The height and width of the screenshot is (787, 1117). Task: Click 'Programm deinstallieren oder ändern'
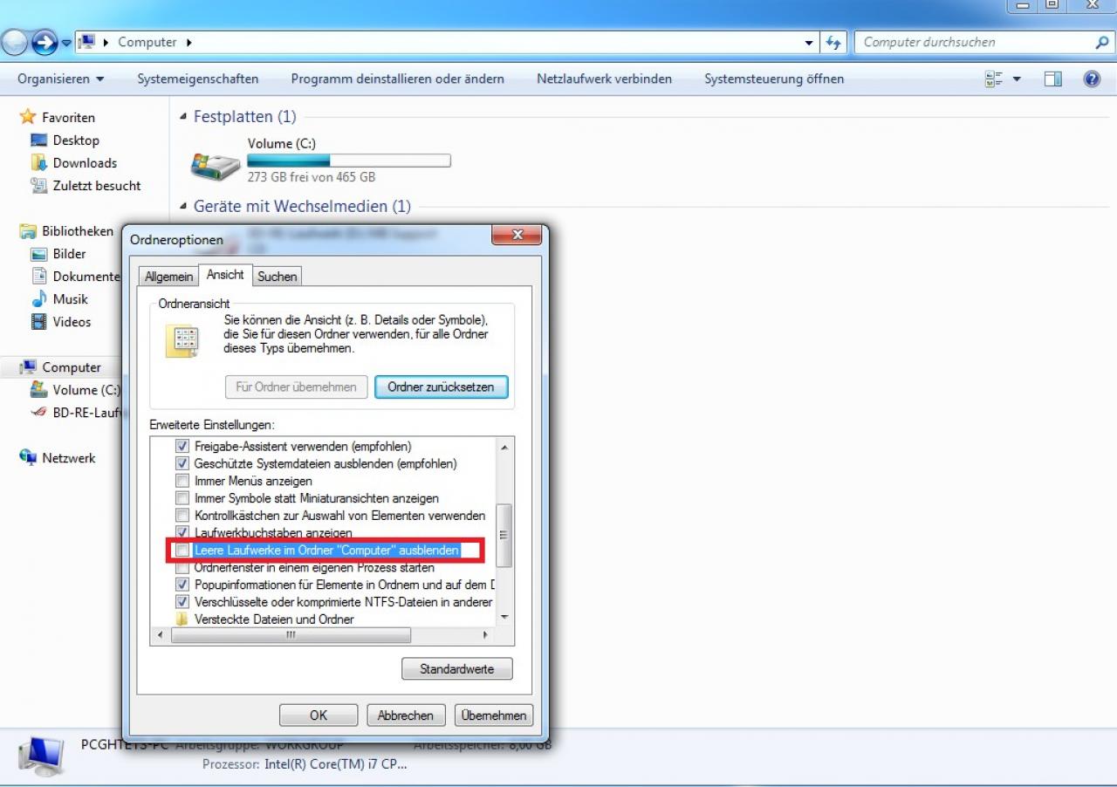click(x=398, y=79)
